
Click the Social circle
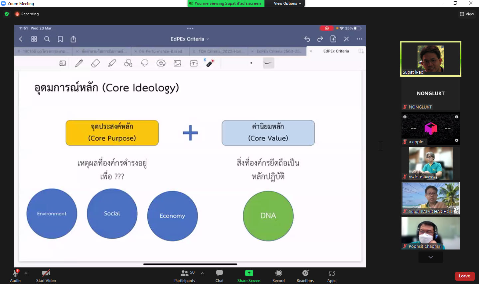(x=112, y=213)
